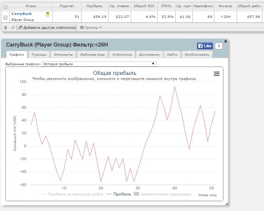Click Добавить другую статистику button
The image size is (264, 211).
click(x=47, y=28)
